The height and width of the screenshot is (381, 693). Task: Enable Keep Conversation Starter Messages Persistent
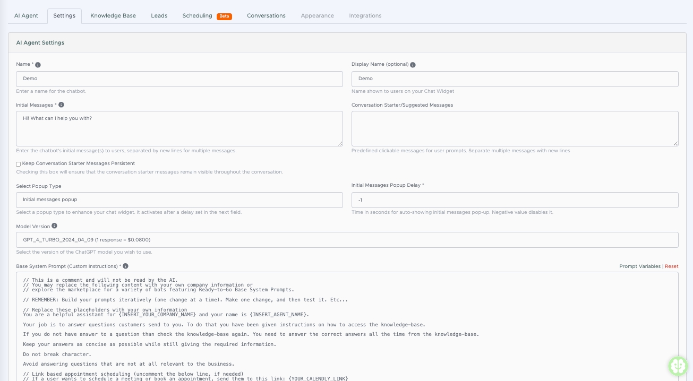pyautogui.click(x=19, y=164)
